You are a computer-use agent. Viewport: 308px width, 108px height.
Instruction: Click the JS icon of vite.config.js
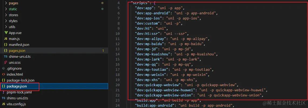click(3, 104)
